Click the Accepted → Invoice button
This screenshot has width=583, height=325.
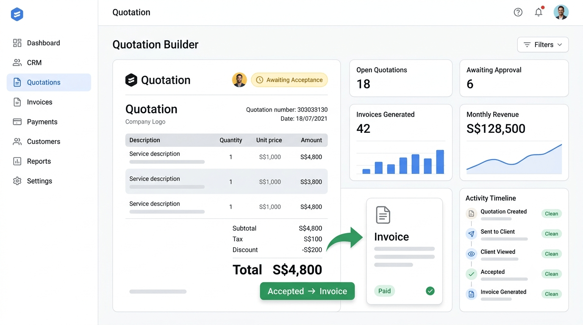point(307,291)
